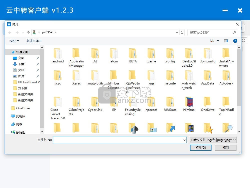This screenshot has width=250, height=188.
Task: Select the CLionProjects folder
Action: click(76, 106)
